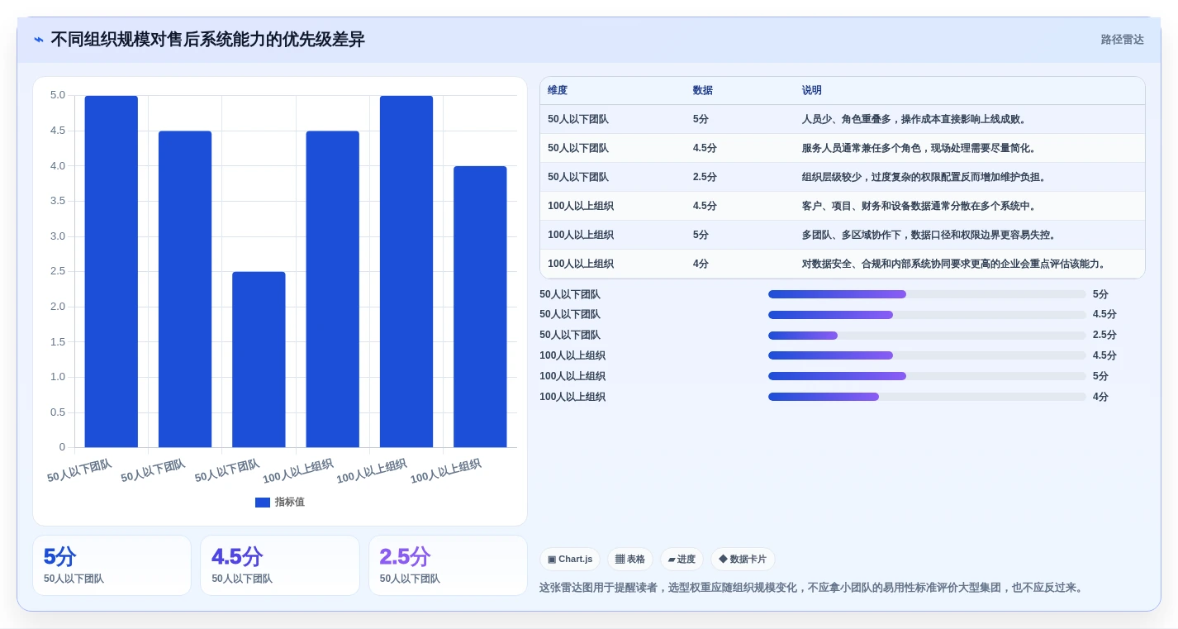Image resolution: width=1178 pixels, height=629 pixels.
Task: Click the 50人以下团队 4.5分 progress bar
Action: pyautogui.click(x=927, y=315)
